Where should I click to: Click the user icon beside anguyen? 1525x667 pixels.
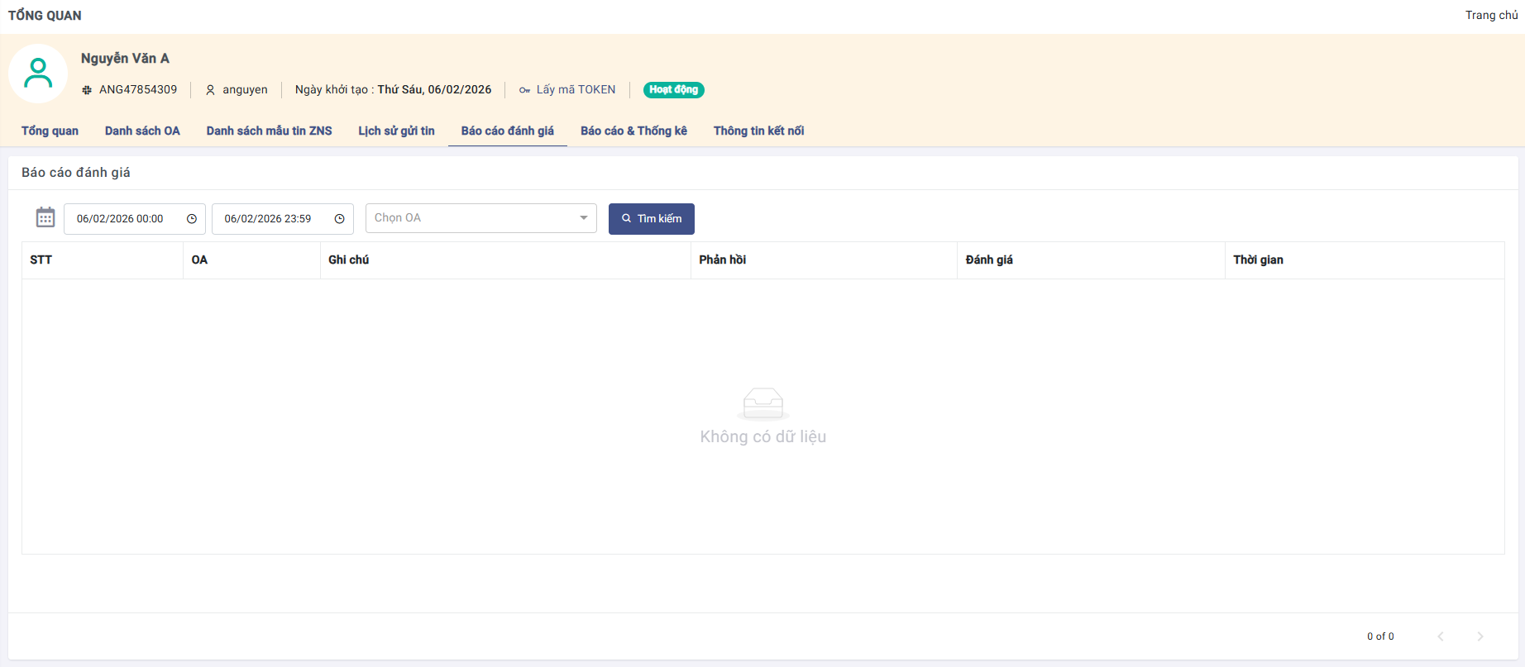click(x=210, y=90)
